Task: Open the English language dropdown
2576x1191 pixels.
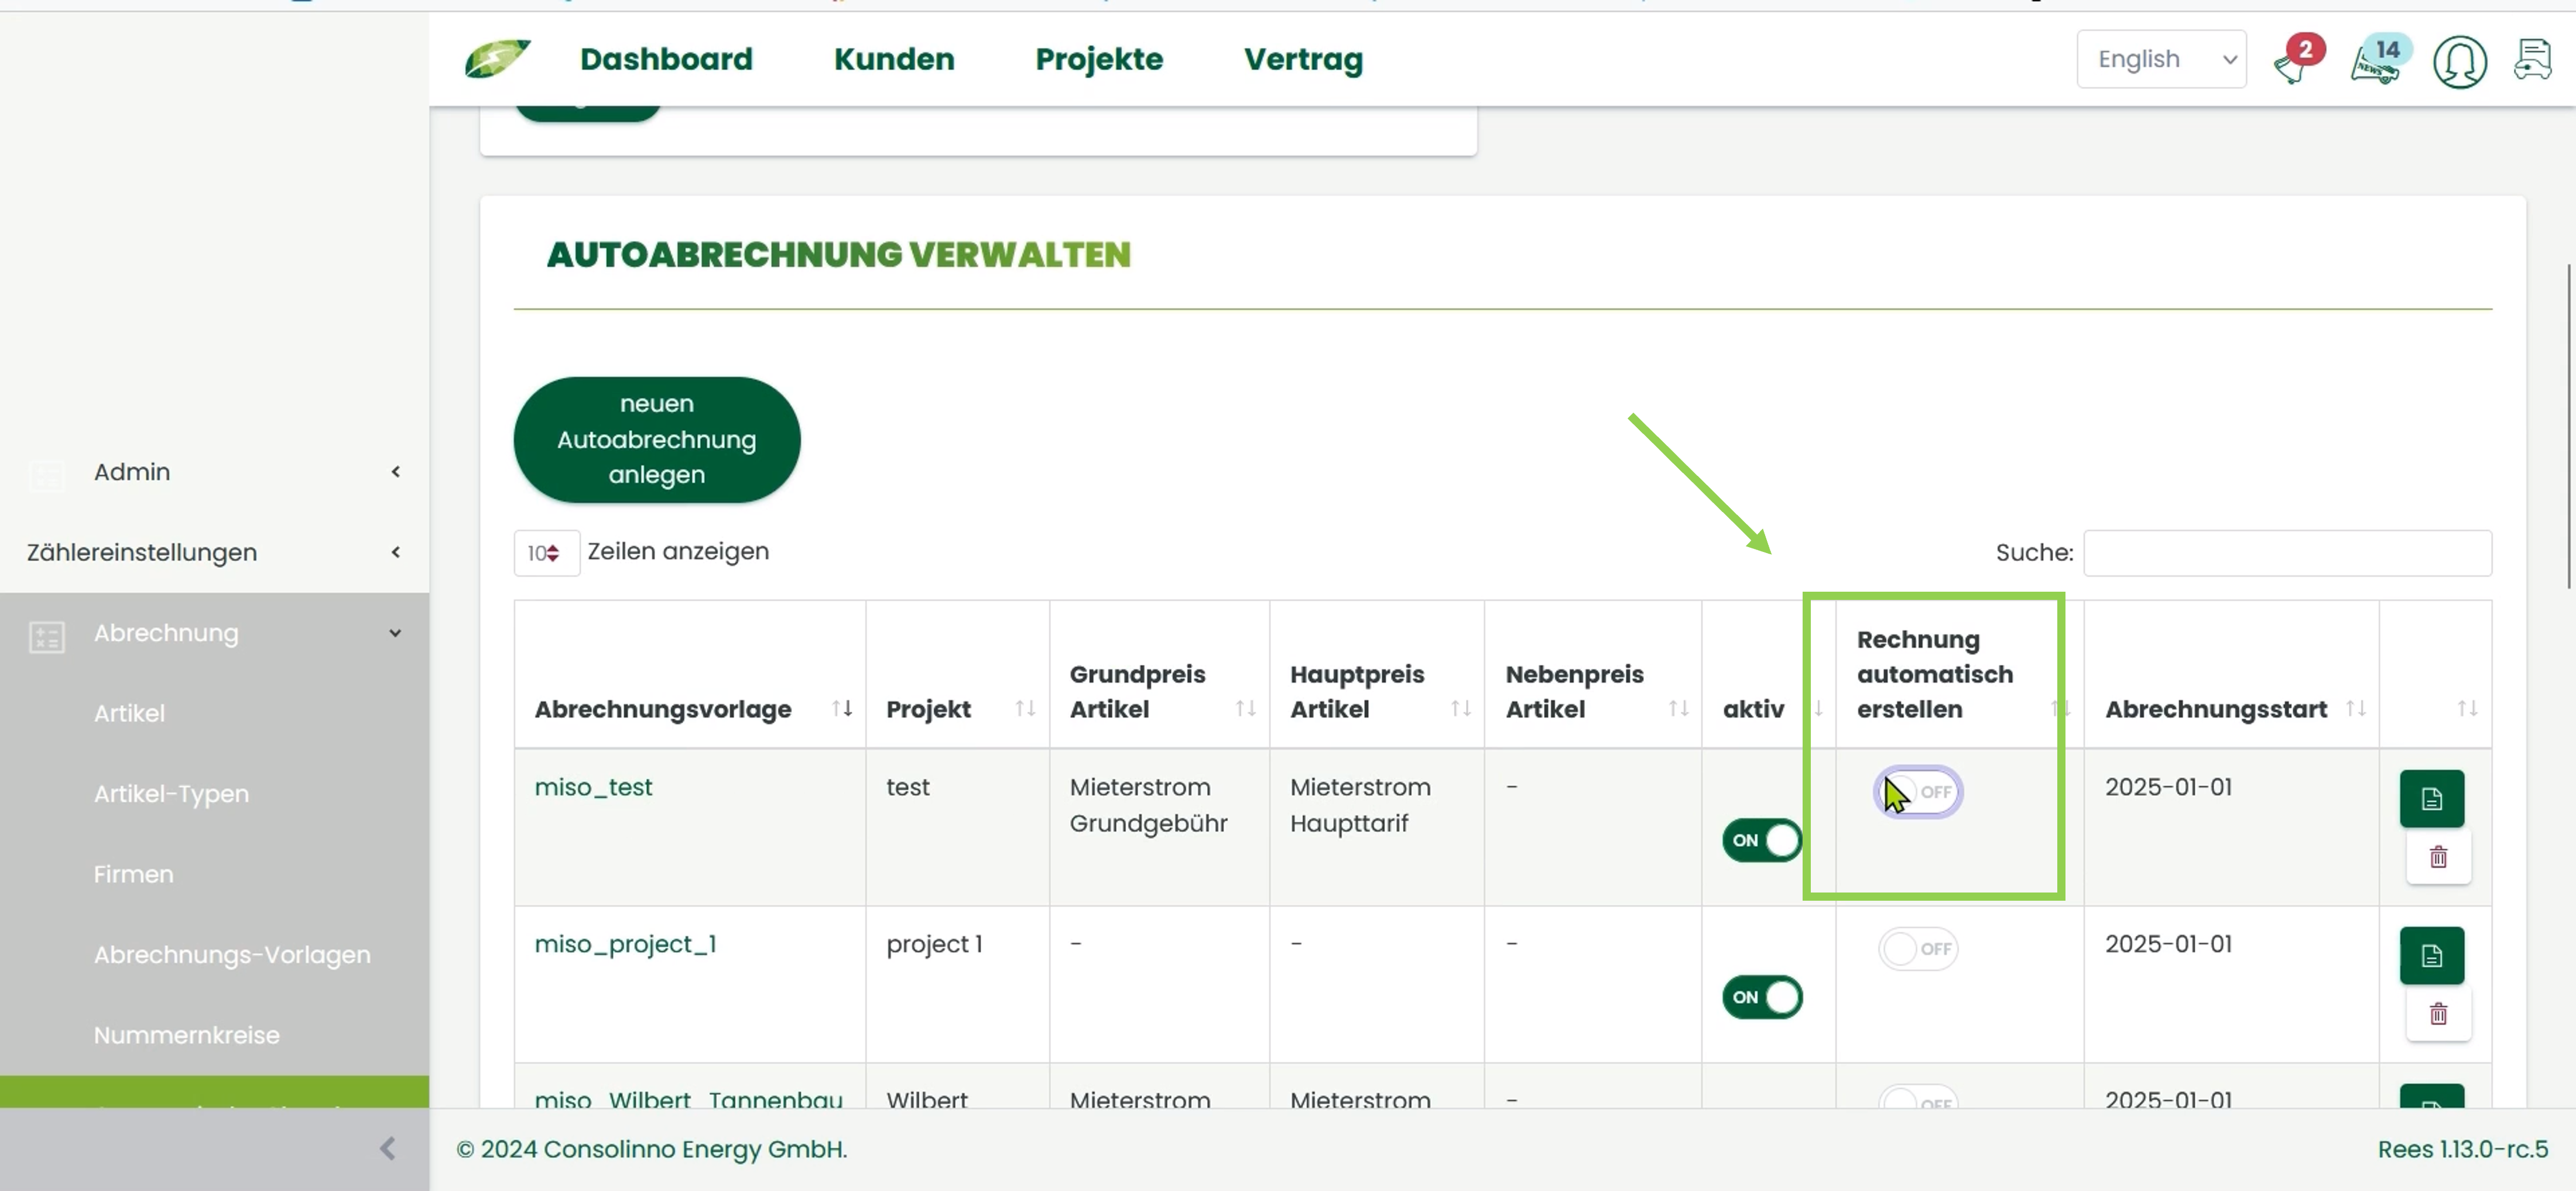Action: click(x=2161, y=59)
